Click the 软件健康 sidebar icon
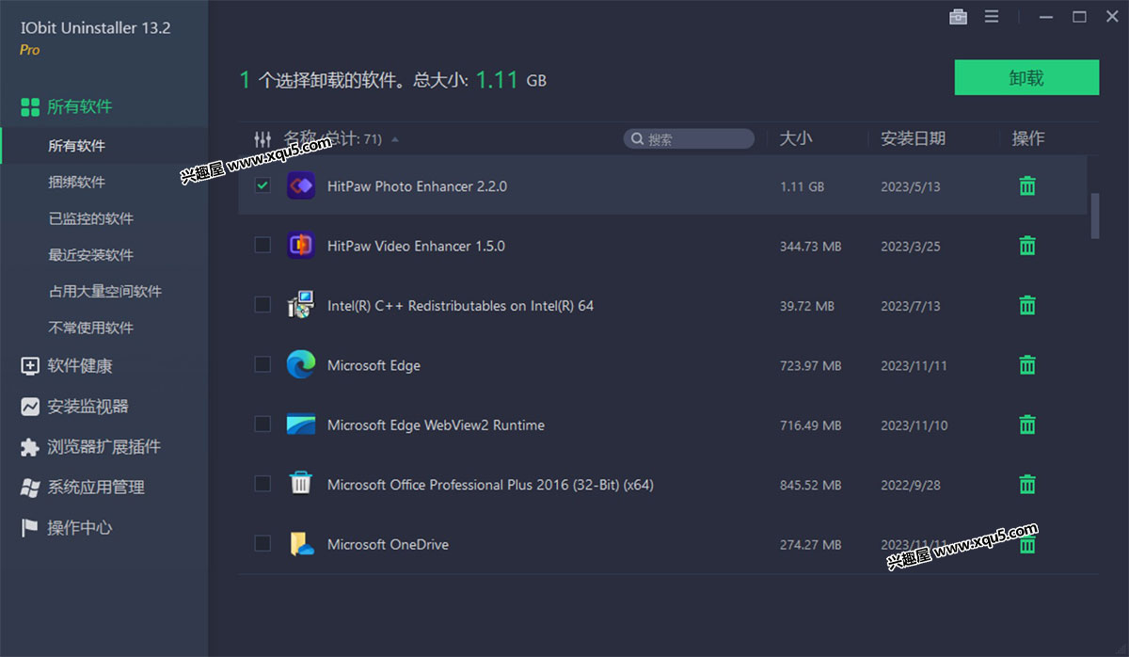Image resolution: width=1129 pixels, height=657 pixels. coord(30,366)
